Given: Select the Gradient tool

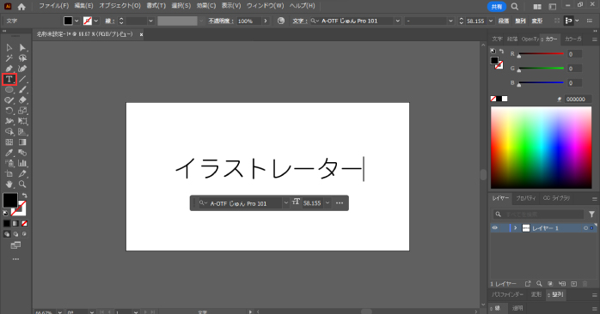Looking at the screenshot, I should coord(22,142).
